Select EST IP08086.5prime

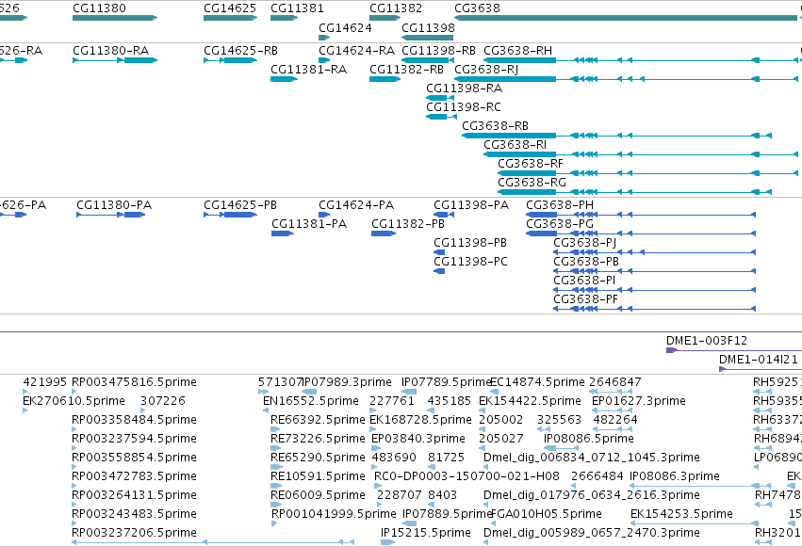pos(560,448)
